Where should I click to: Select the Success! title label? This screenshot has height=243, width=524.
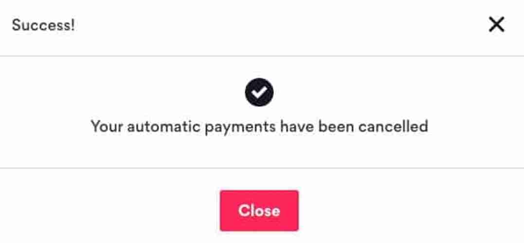(x=43, y=25)
